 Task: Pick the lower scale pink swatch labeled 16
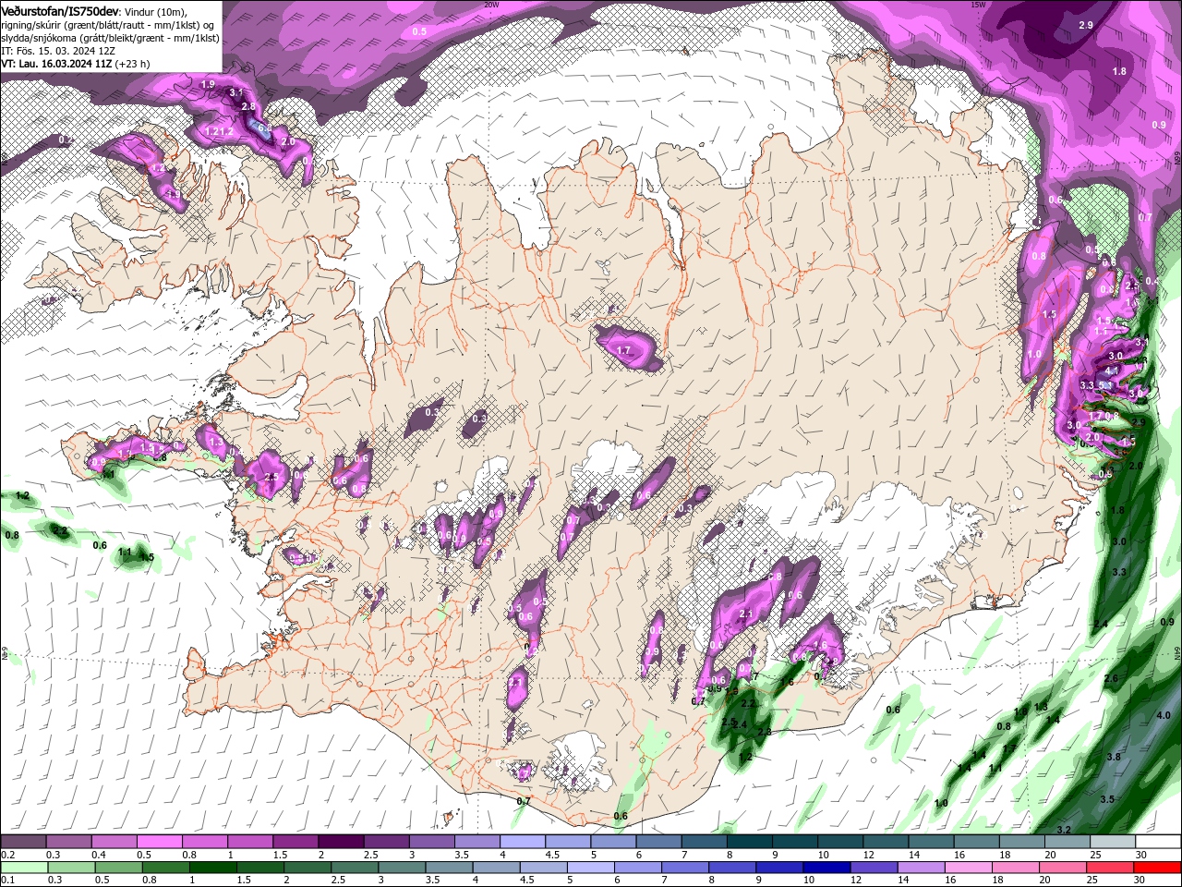[x=969, y=868]
